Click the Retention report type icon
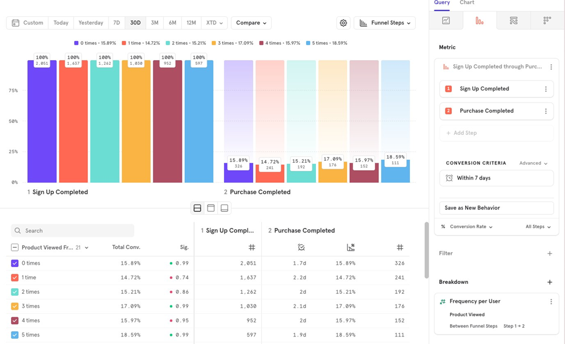Screen dimensions: 565x344 (x=547, y=20)
